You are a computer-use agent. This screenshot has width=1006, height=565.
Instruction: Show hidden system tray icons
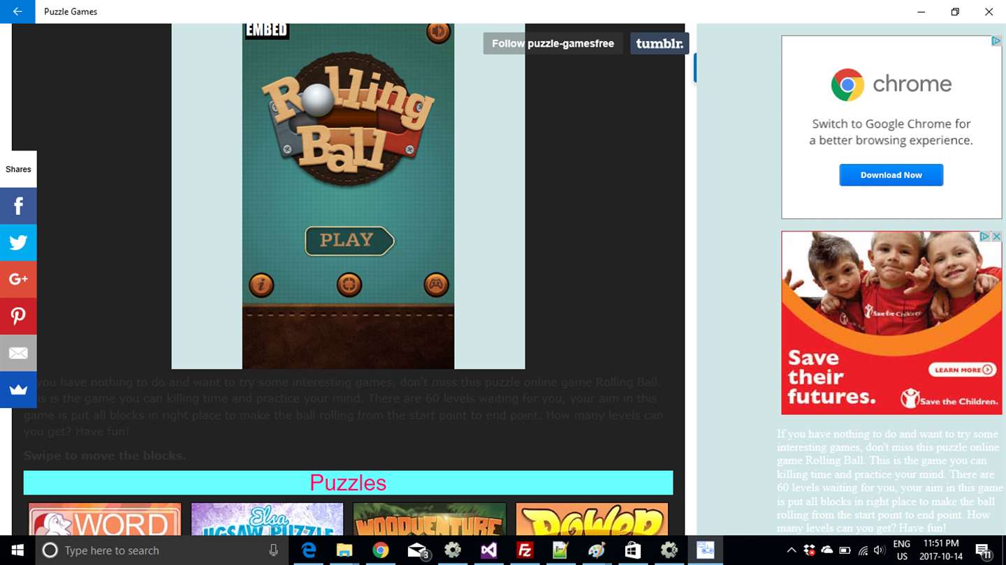(x=792, y=550)
